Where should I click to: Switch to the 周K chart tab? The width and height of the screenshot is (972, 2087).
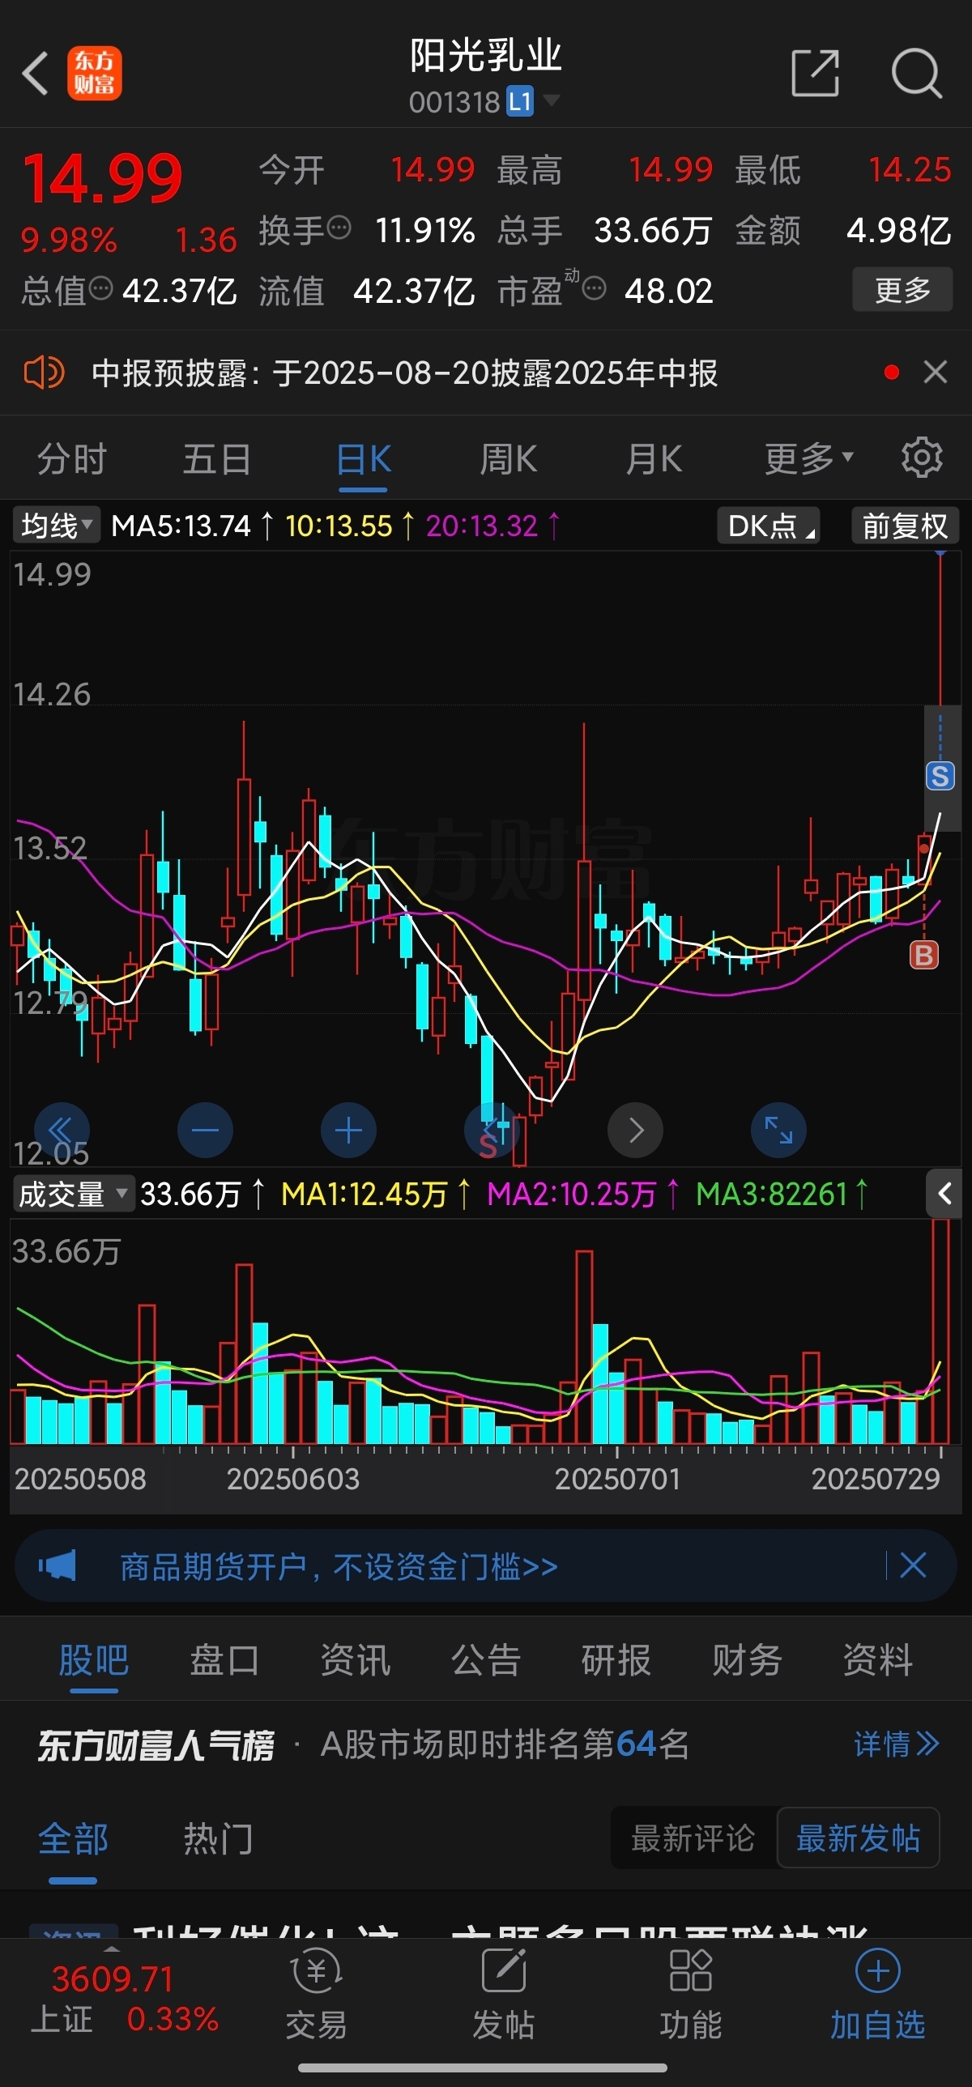(x=509, y=459)
